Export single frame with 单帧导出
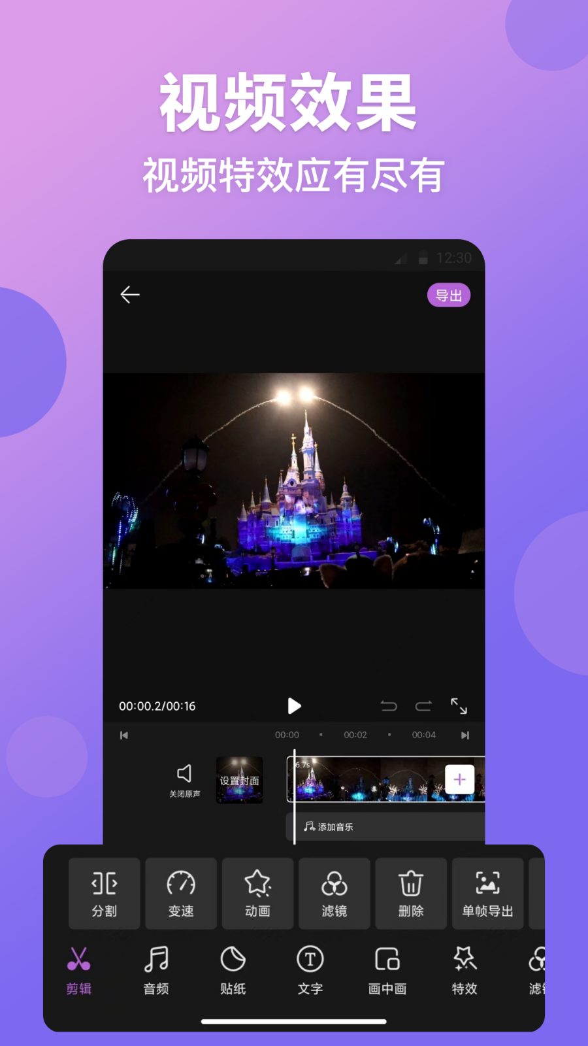The width and height of the screenshot is (588, 1046). (x=487, y=894)
